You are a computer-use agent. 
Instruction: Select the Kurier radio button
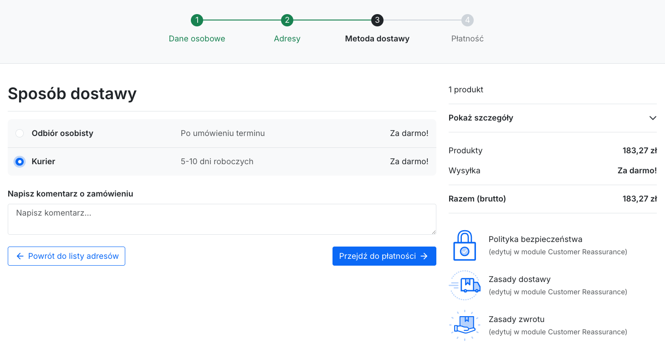point(20,161)
